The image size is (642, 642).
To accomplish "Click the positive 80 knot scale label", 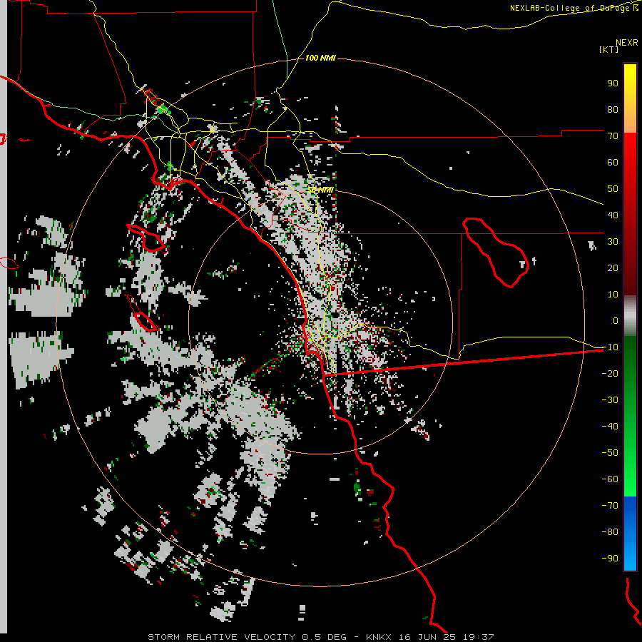I will coord(613,109).
